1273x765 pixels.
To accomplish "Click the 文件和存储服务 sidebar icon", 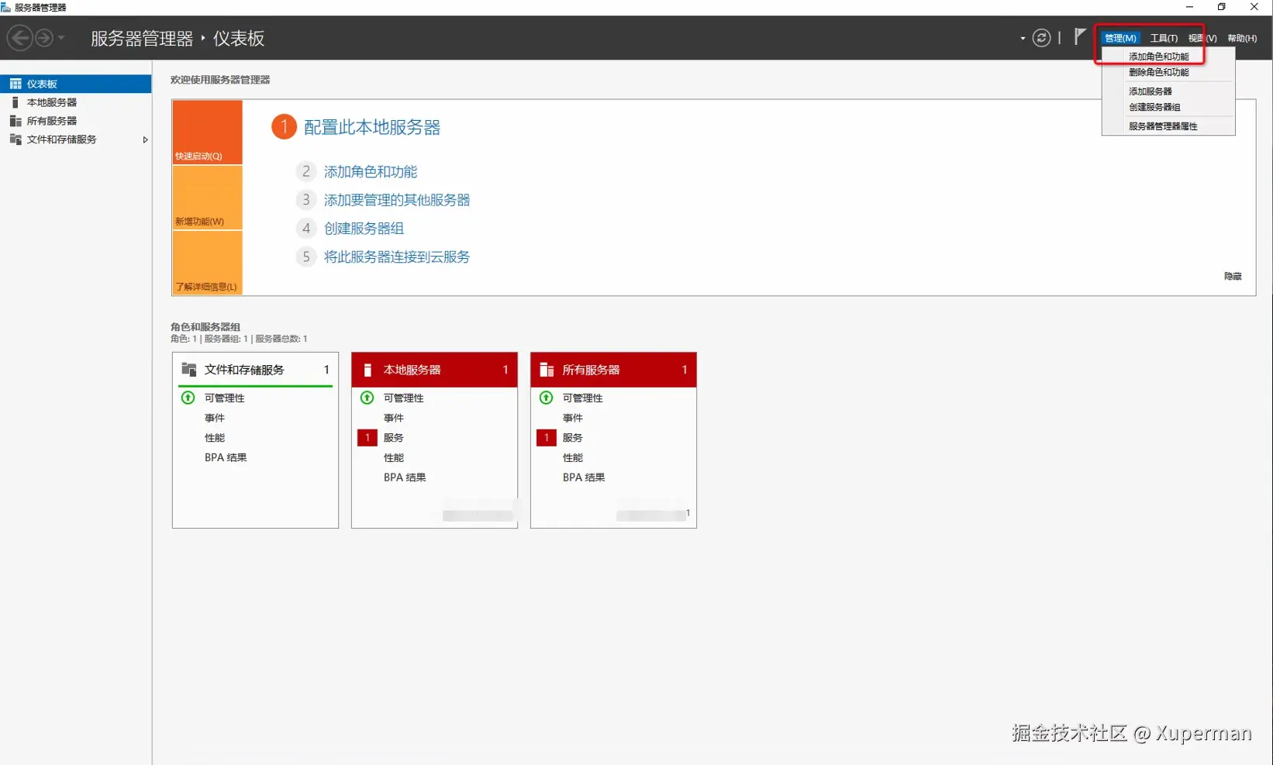I will tap(16, 140).
